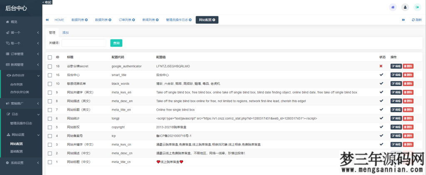
Task: Check the box for ID 10 row
Action: pyautogui.click(x=50, y=84)
